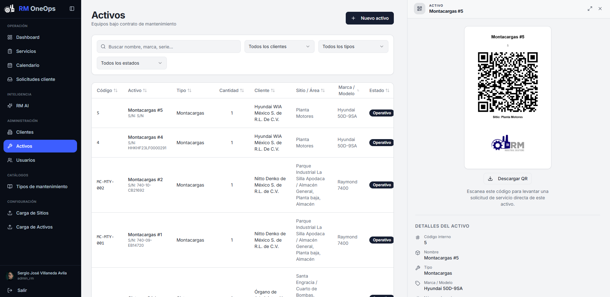Navigate to Solicitudes cliente
Viewport: 610px width, 297px height.
click(40, 79)
